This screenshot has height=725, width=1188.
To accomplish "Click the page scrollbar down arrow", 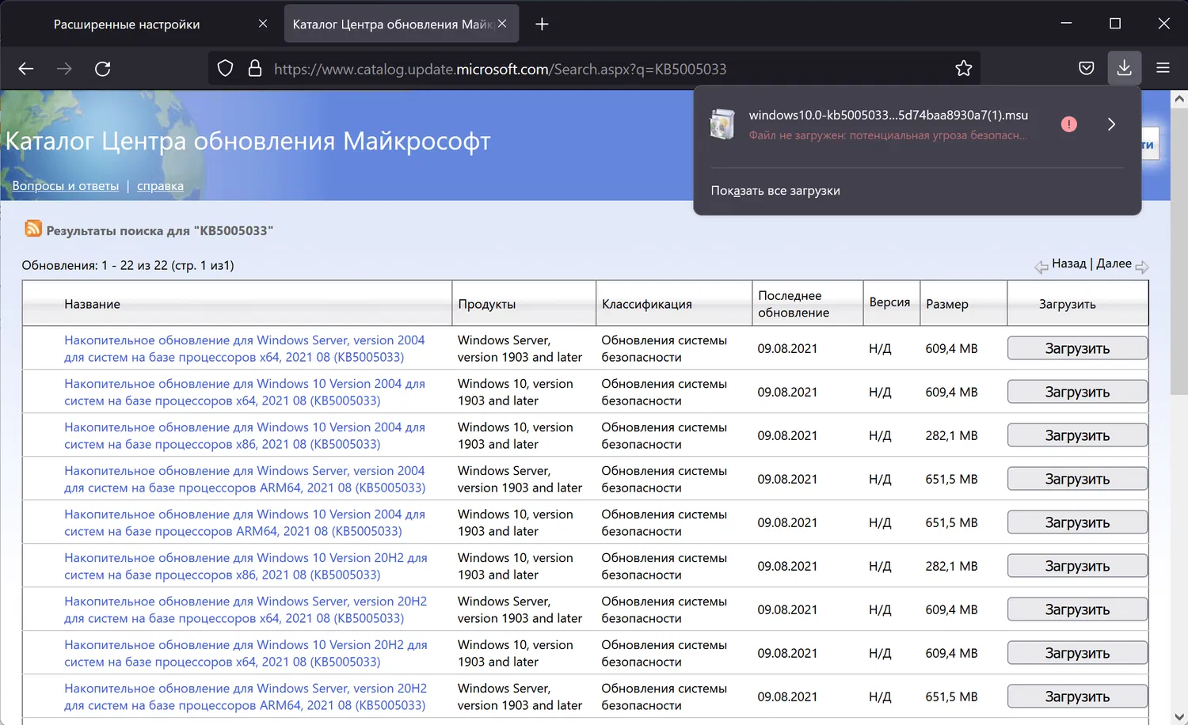I will 1179,716.
